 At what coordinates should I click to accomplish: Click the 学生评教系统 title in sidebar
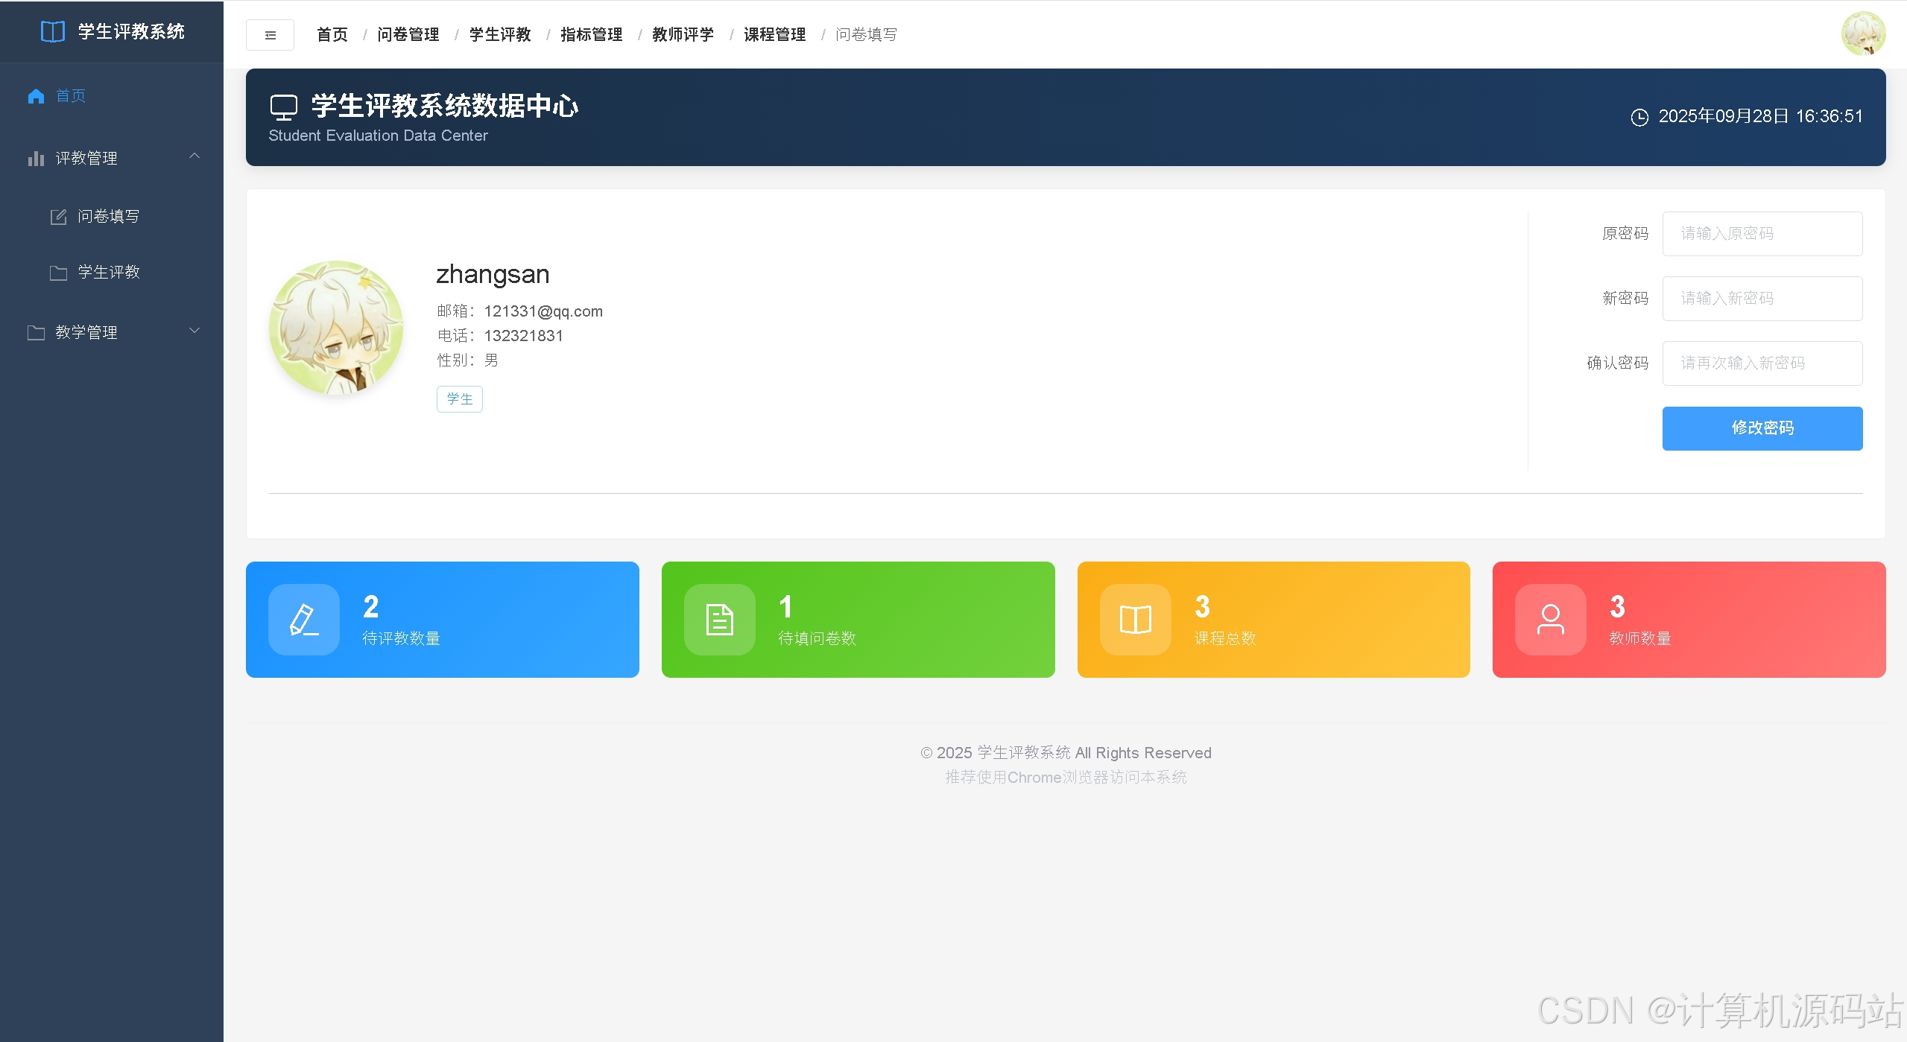point(132,31)
